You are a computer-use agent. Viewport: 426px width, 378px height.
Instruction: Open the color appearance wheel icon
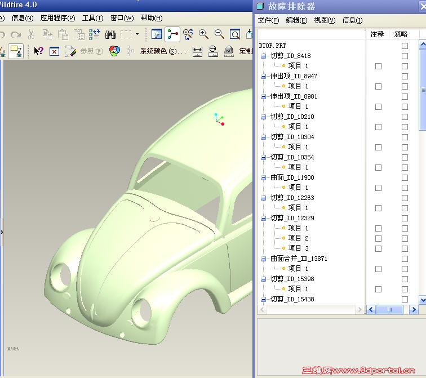pos(114,51)
